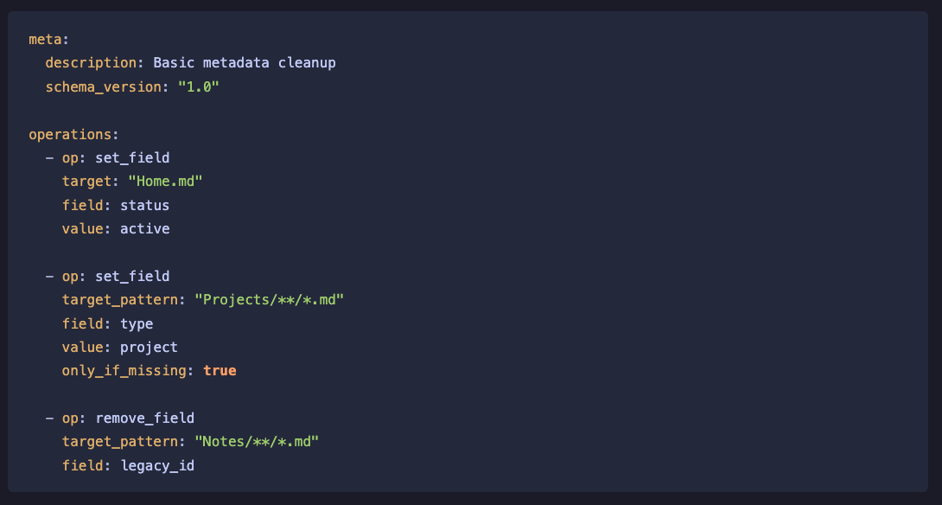Click the 'legacy_id' field value
The width and height of the screenshot is (942, 505).
157,466
